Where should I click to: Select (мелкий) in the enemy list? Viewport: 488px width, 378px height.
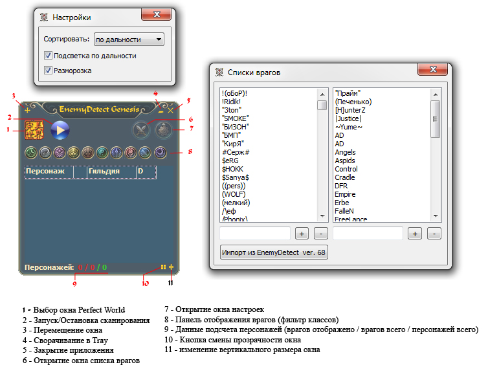(x=236, y=203)
